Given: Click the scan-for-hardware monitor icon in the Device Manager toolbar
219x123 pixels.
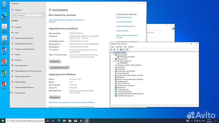Looking at the screenshot, I should point(127,50).
